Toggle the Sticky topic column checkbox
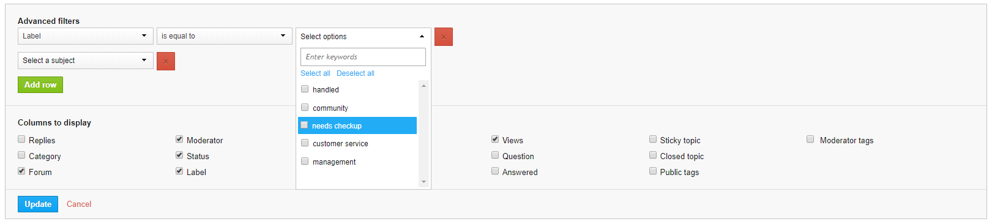Screen dimensions: 992x224 pyautogui.click(x=653, y=140)
